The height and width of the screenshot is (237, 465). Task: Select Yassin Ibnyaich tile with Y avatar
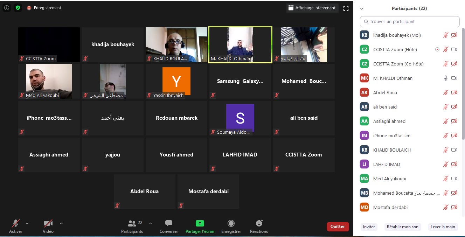click(176, 81)
